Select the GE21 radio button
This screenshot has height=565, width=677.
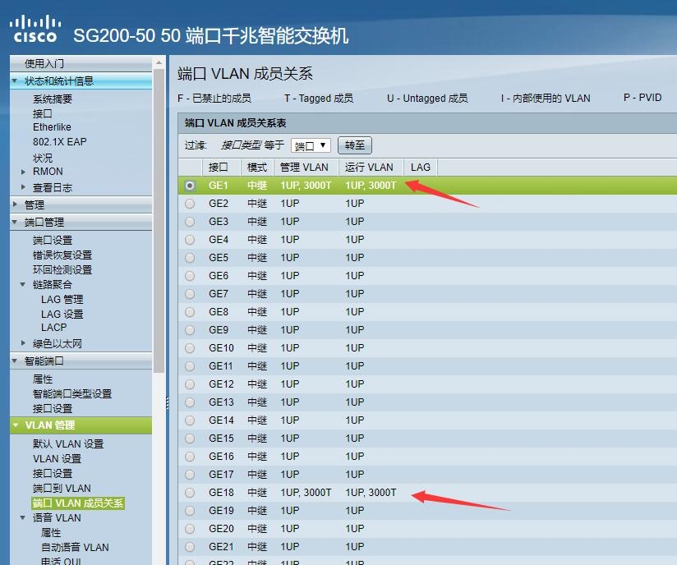tap(190, 547)
